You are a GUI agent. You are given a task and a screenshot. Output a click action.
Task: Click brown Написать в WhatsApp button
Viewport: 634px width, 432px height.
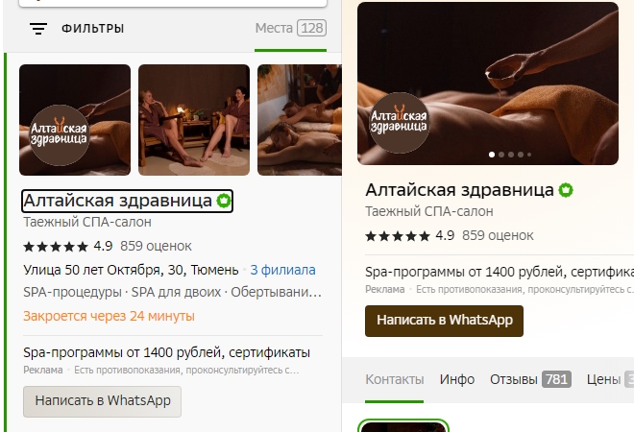(444, 321)
